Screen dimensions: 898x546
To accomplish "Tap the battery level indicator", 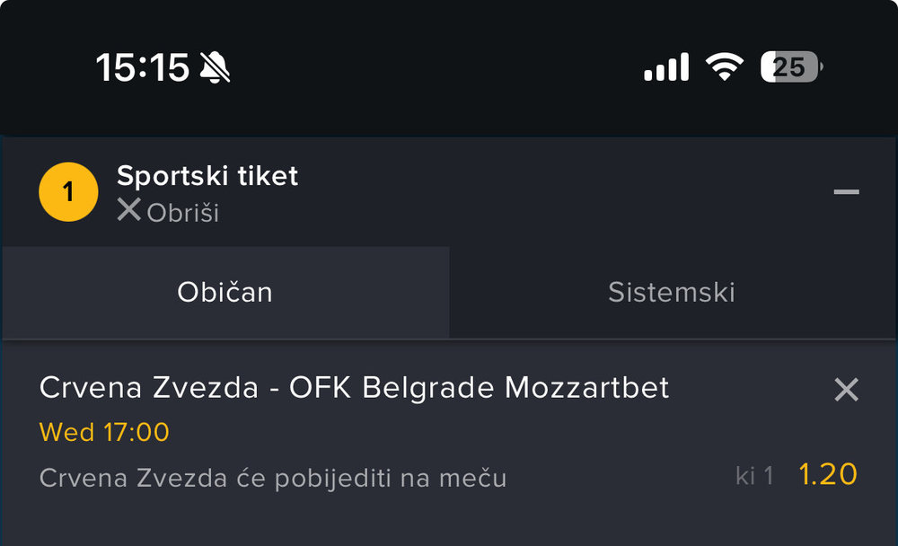I will pos(791,67).
